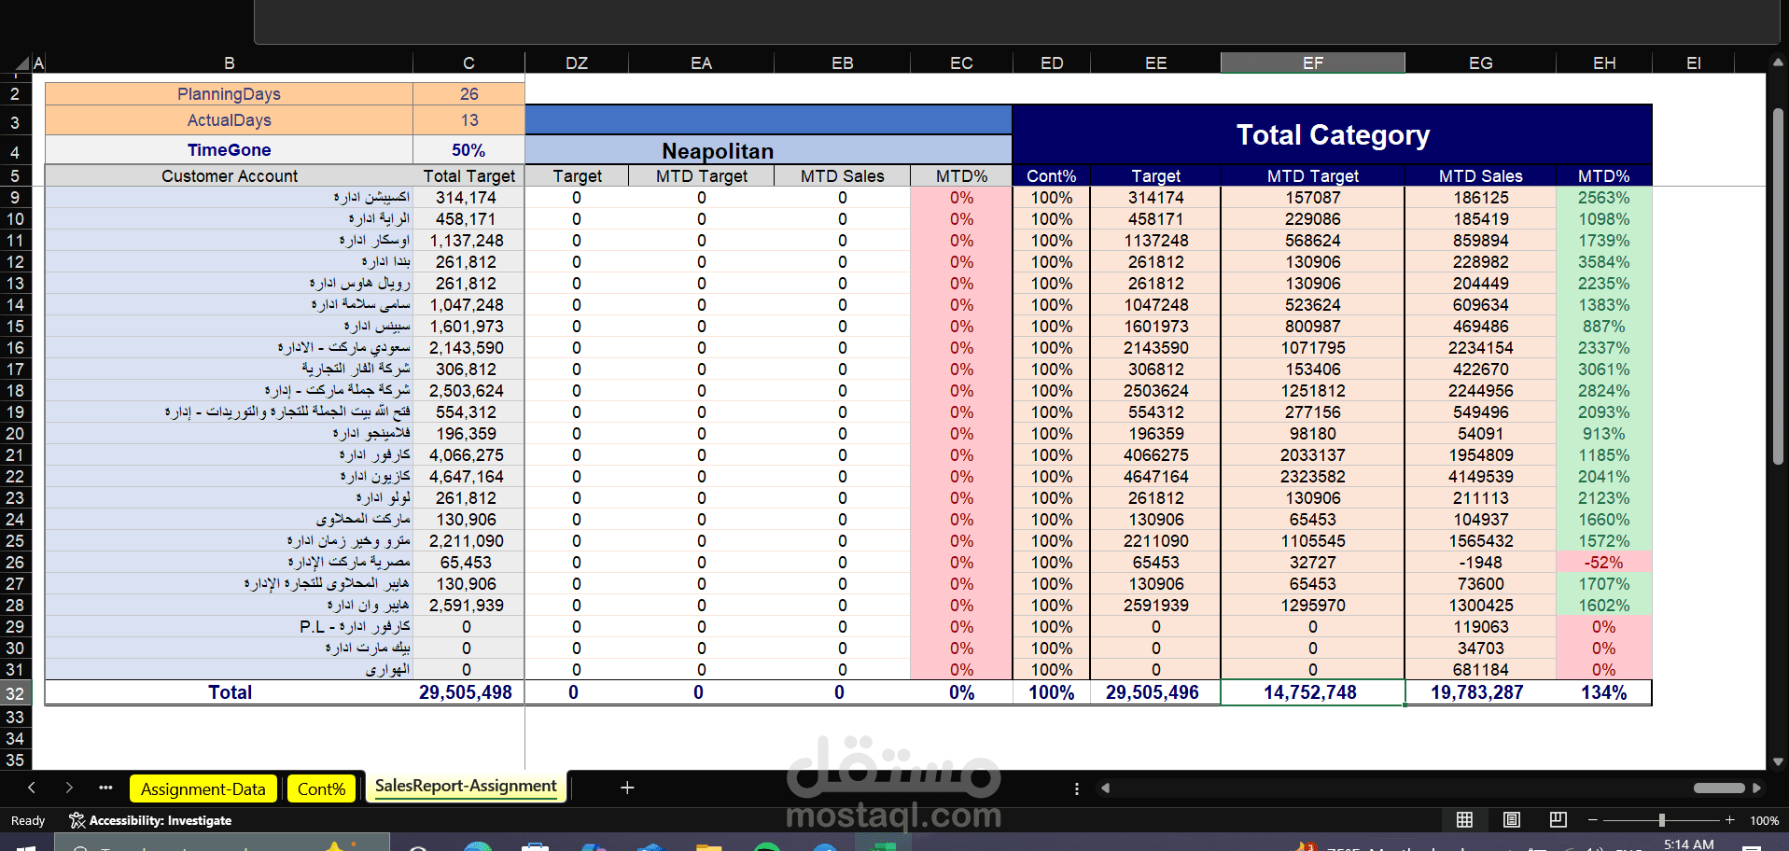This screenshot has height=851, width=1789.
Task: Click the horizontal scrollbar right arrow
Action: pos(1756,788)
